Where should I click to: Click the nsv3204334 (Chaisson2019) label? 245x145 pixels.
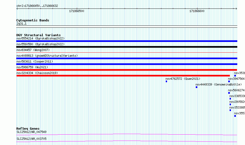[x=37, y=73]
